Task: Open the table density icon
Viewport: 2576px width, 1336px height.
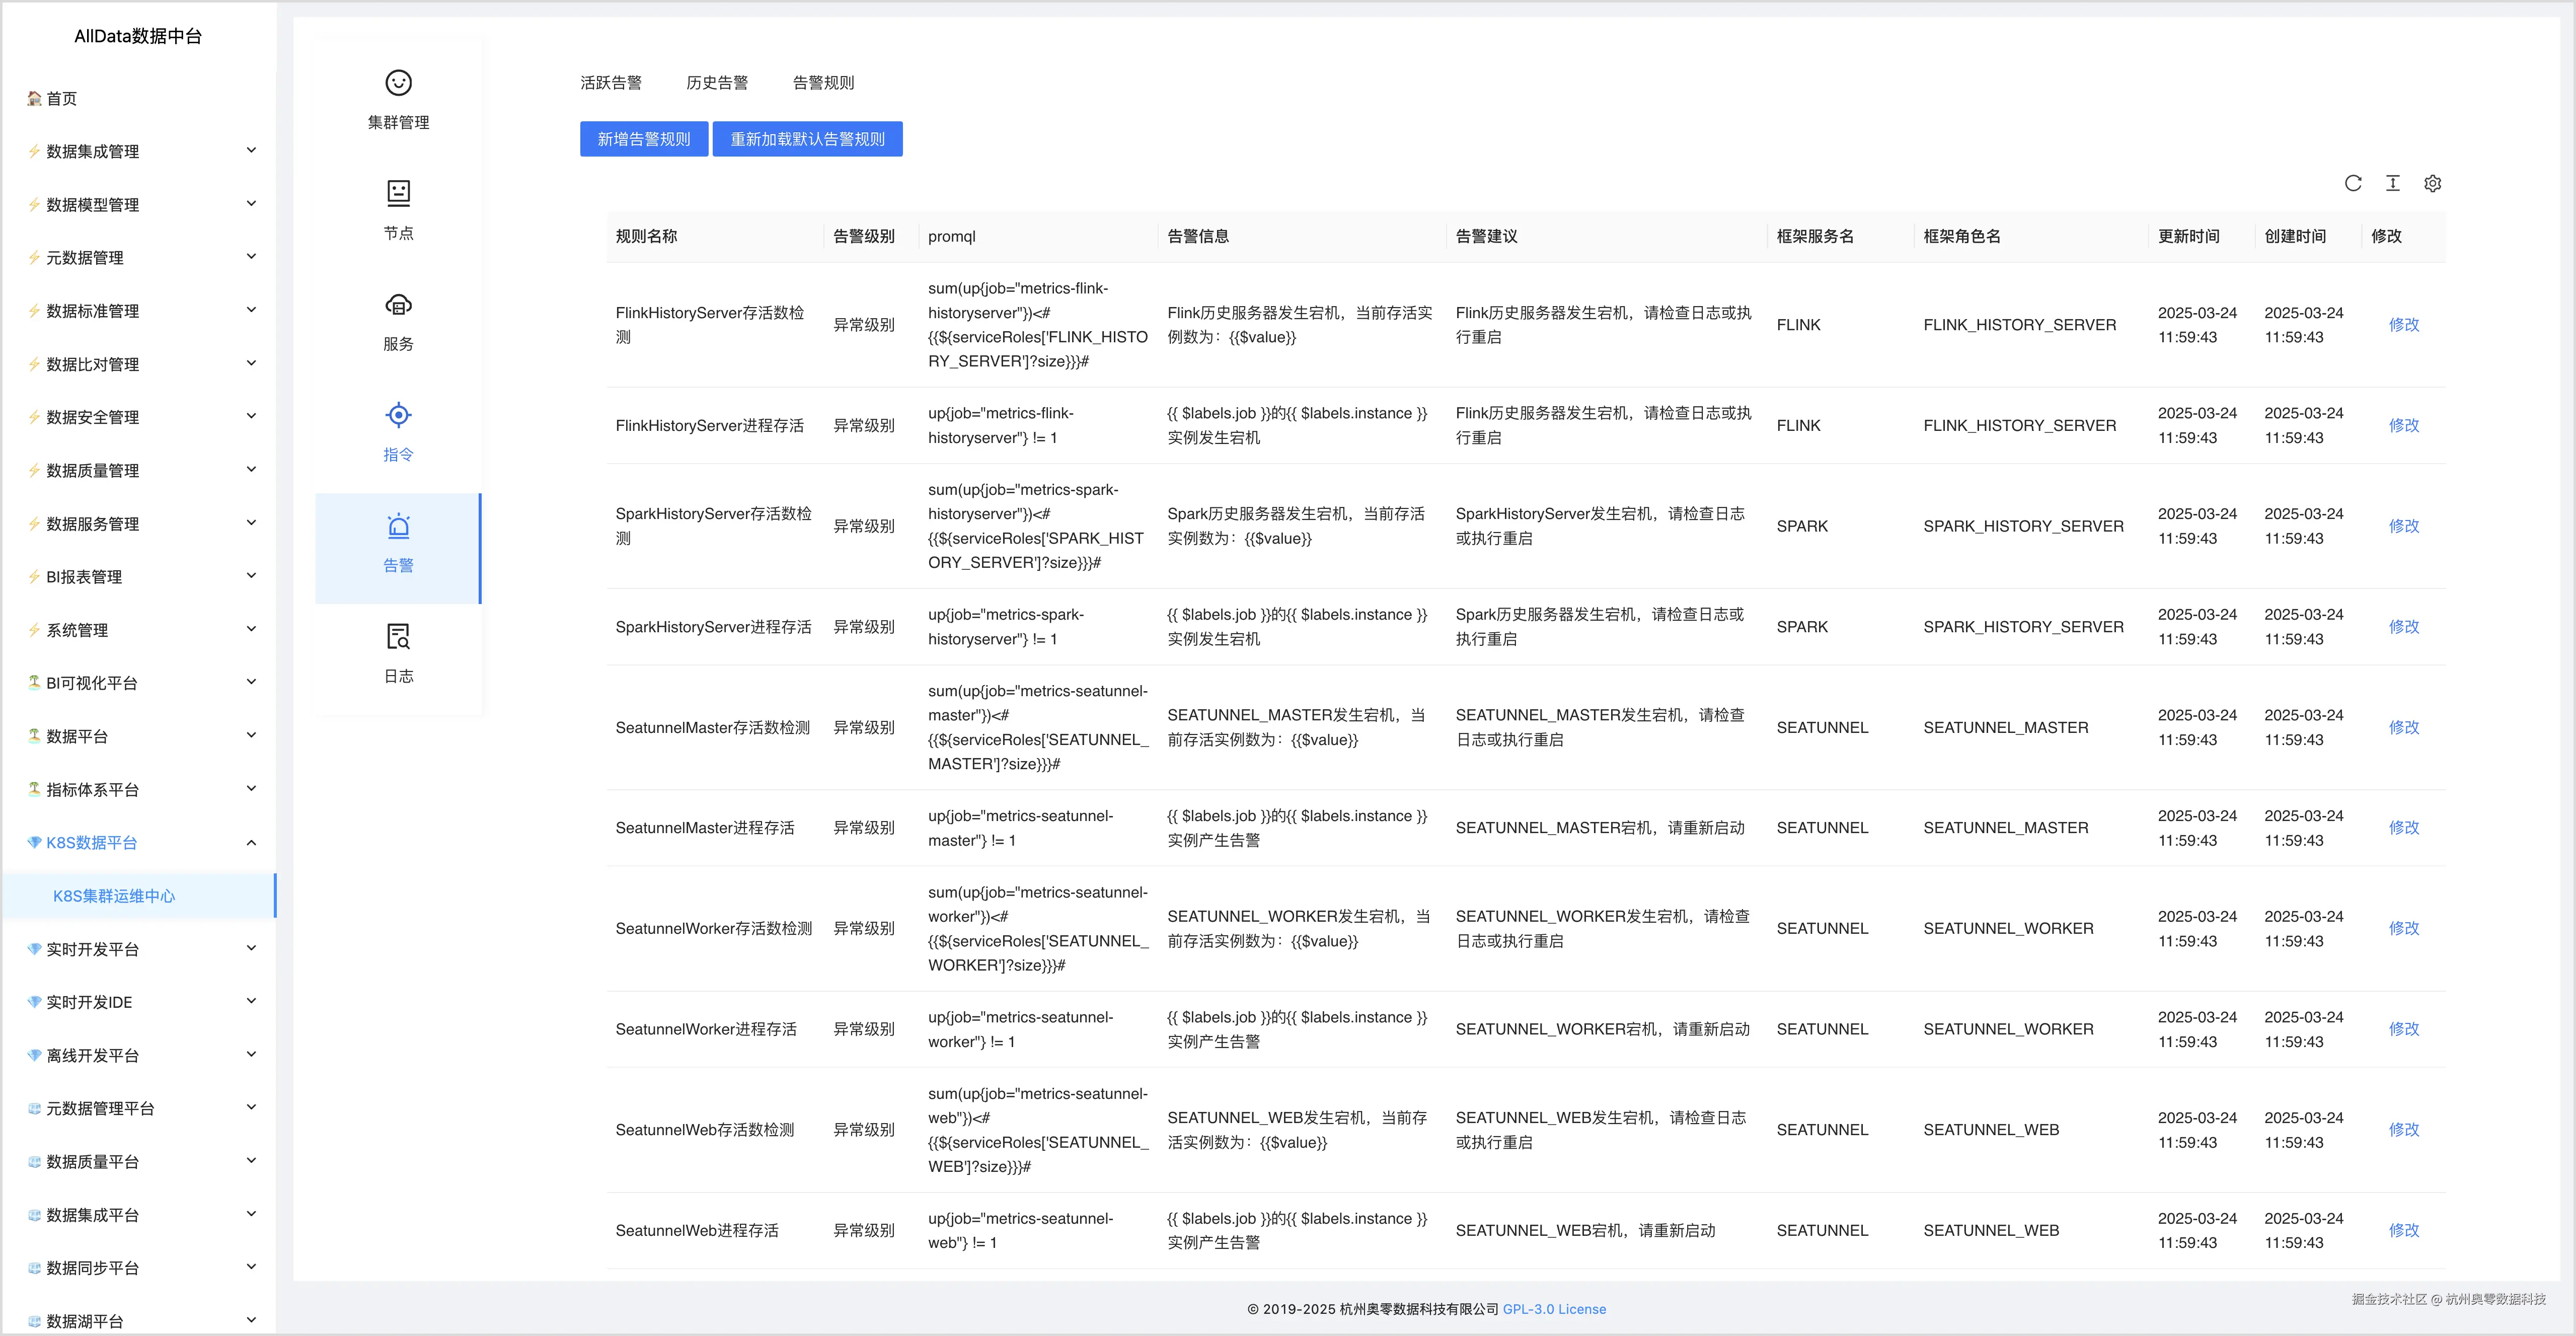Action: pyautogui.click(x=2392, y=183)
